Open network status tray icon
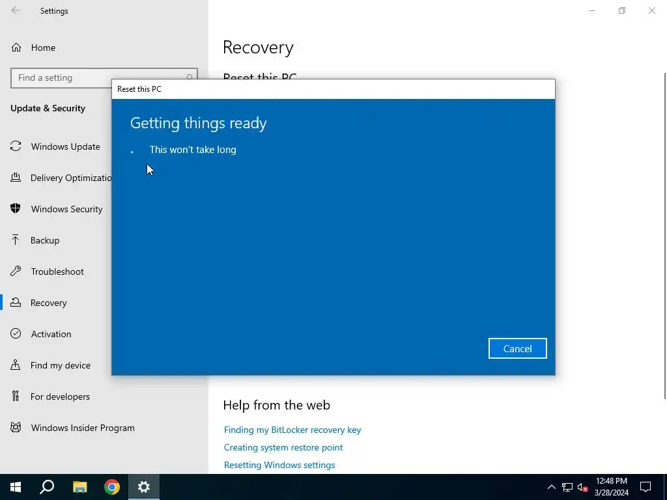Viewport: 667px width, 500px height. (567, 487)
